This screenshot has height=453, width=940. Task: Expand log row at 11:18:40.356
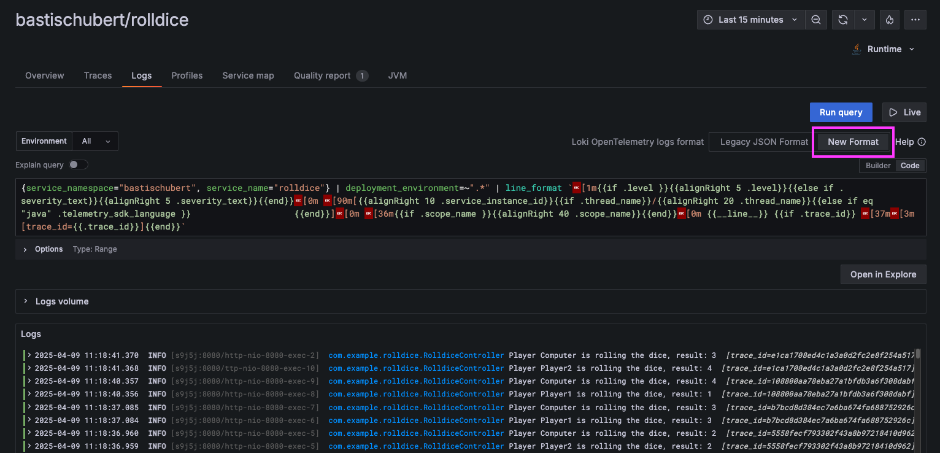pos(29,394)
